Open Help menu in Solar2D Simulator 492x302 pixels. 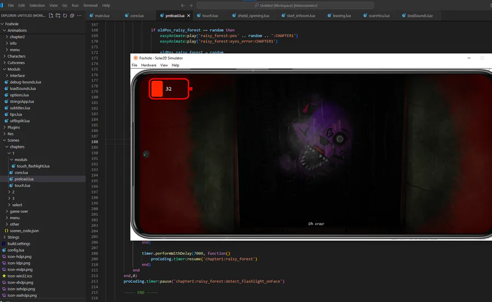(x=175, y=65)
